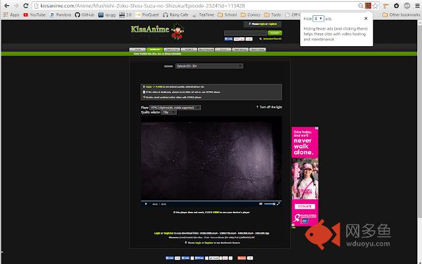Click the KissAnime ad-hider extension icon
This screenshot has height=264, width=422.
pos(368,6)
